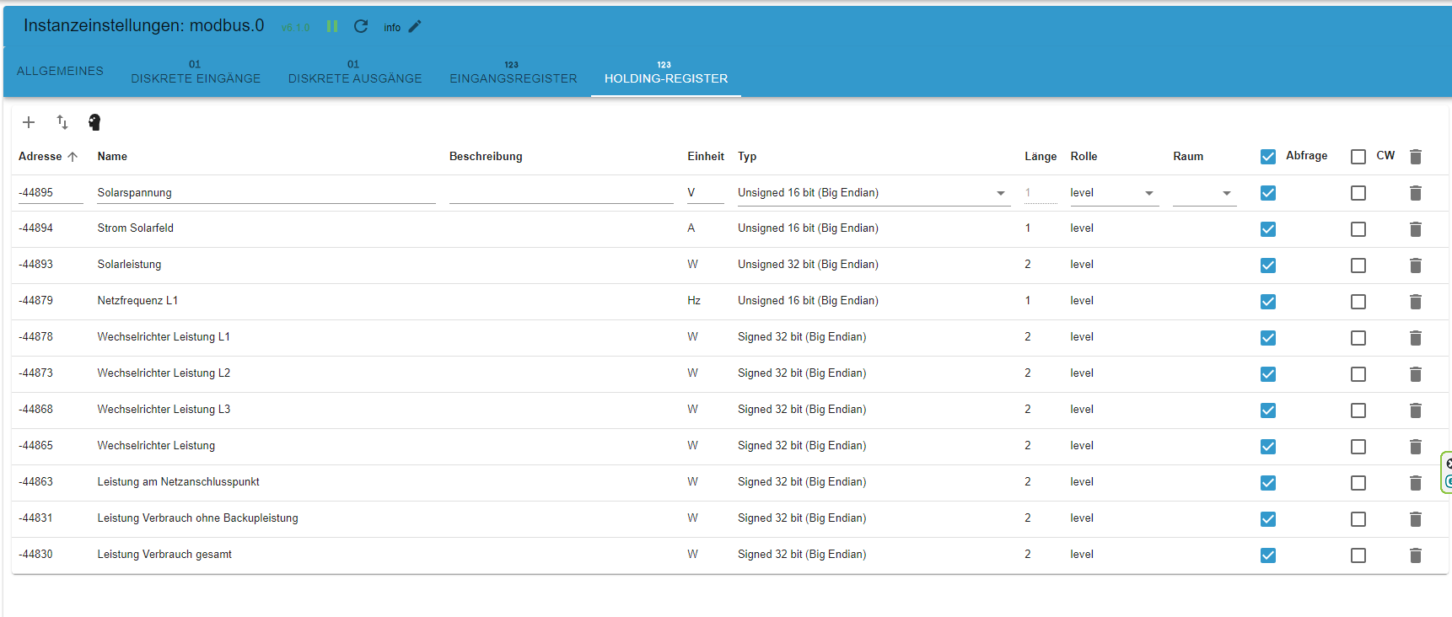This screenshot has width=1452, height=617.
Task: Add a new holding register row
Action: [29, 122]
